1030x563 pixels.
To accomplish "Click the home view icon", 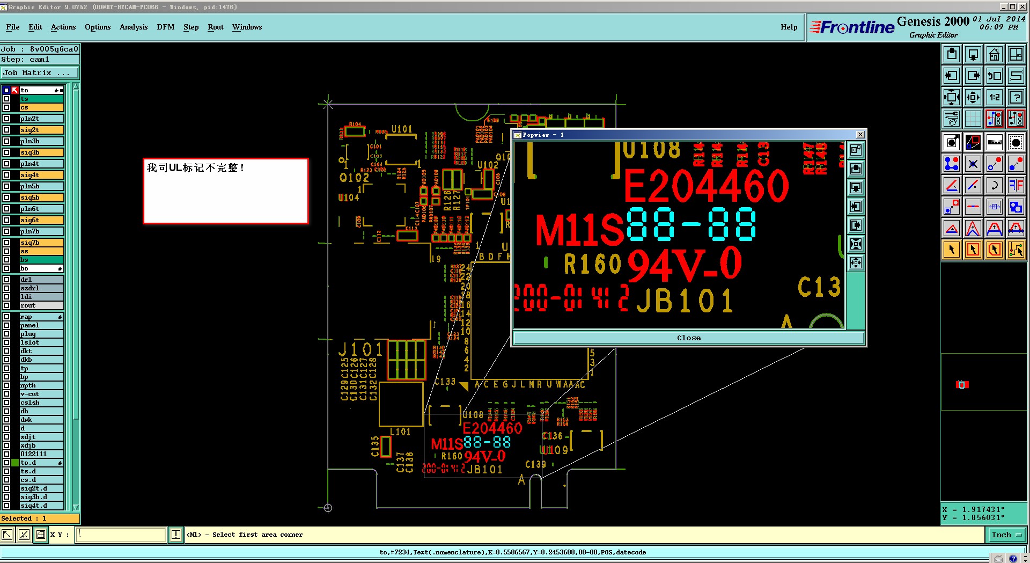I will click(995, 54).
